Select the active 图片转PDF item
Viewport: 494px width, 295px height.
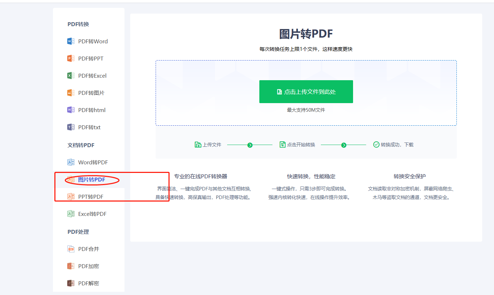coord(89,179)
